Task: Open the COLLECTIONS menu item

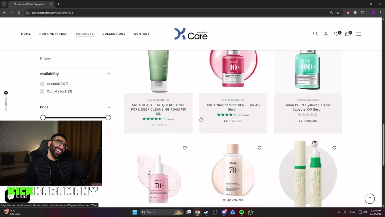Action: (x=114, y=34)
